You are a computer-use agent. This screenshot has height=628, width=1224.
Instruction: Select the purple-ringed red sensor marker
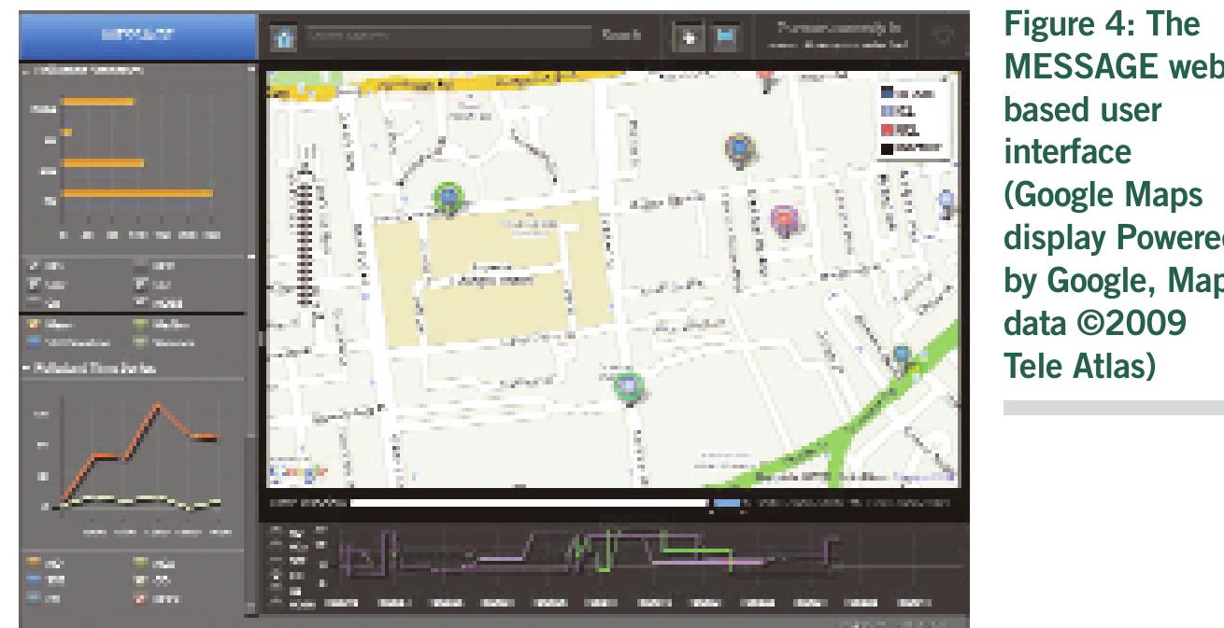pyautogui.click(x=785, y=219)
